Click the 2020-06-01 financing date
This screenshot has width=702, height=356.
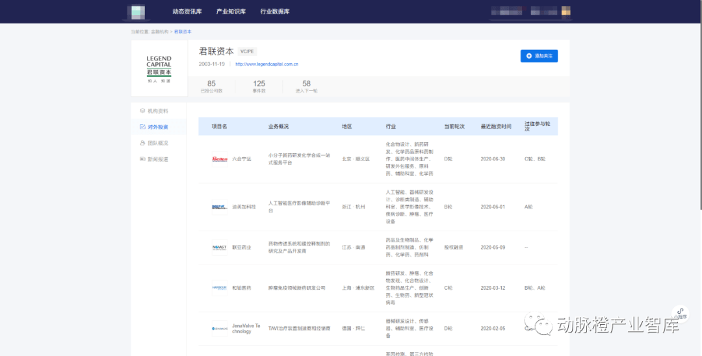click(493, 207)
